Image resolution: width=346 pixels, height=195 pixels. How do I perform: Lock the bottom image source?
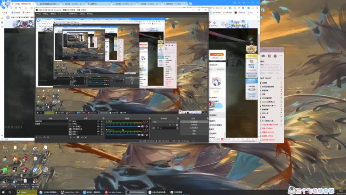coord(102,134)
